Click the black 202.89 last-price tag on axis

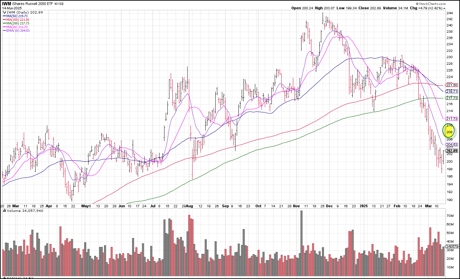point(451,151)
